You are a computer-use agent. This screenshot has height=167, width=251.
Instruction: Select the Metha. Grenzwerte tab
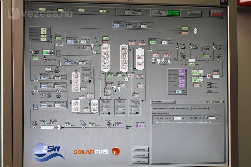(199, 108)
